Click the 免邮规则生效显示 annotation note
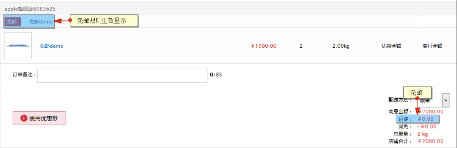This screenshot has width=457, height=148. (103, 20)
